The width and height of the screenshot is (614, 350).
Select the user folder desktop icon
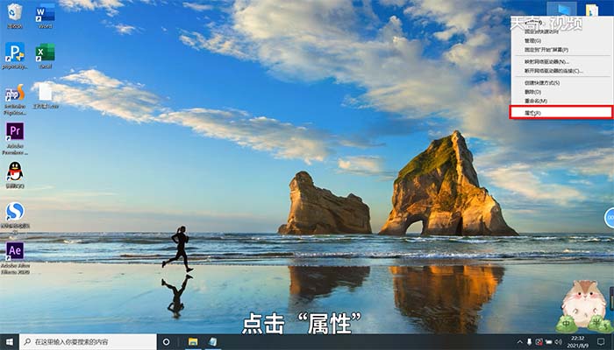pyautogui.click(x=592, y=10)
